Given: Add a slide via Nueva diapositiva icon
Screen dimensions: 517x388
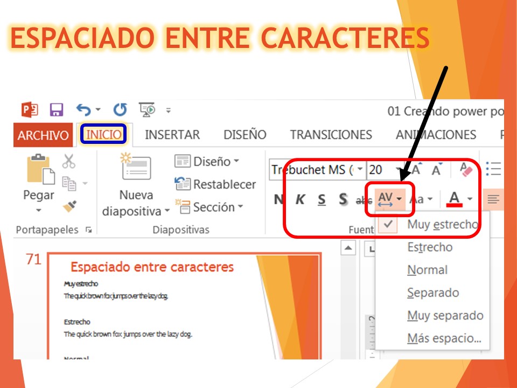Looking at the screenshot, I should coord(136,167).
